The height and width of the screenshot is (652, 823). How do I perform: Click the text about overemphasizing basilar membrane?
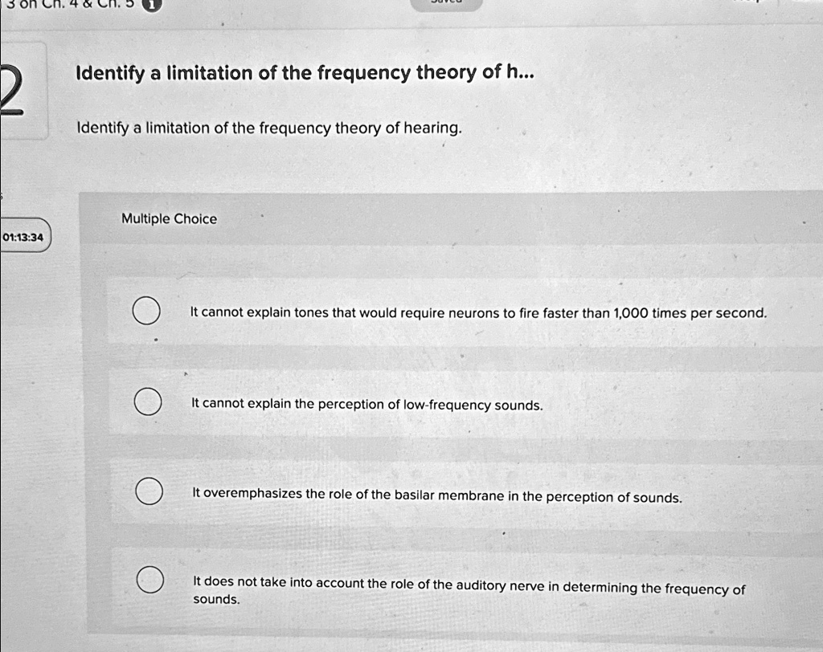click(x=437, y=495)
